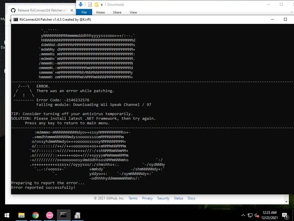Close the Release RiiConnect24 Patcher browser tab

[x=71, y=10]
